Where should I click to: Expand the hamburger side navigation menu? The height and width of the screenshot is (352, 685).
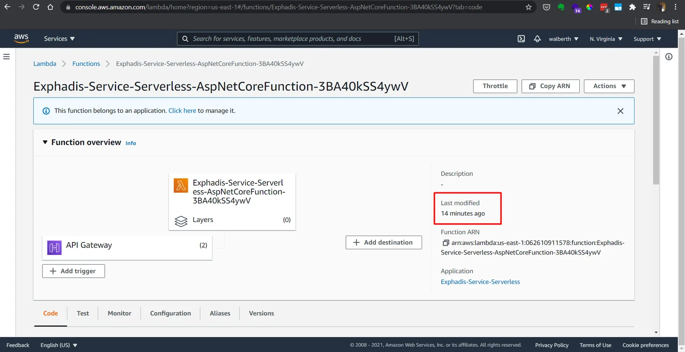pos(6,56)
